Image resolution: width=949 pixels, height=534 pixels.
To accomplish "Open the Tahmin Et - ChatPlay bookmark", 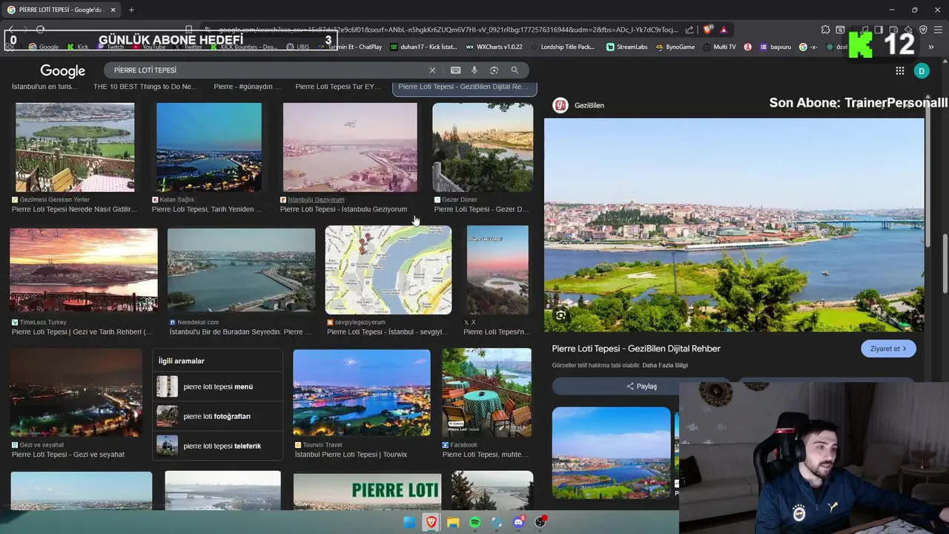I will pyautogui.click(x=348, y=47).
